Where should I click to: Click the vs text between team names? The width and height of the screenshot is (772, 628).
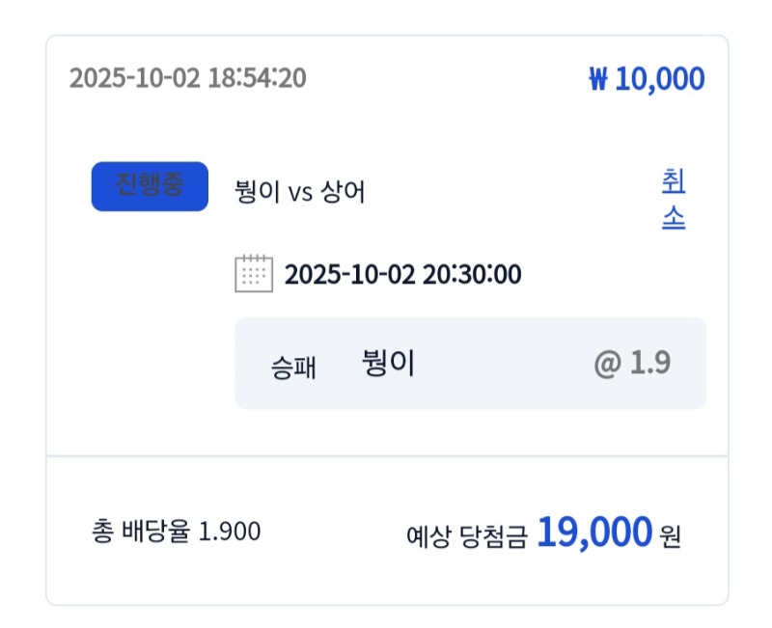[300, 192]
